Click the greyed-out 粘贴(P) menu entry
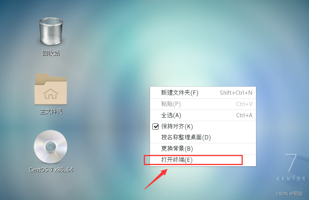 (203, 104)
